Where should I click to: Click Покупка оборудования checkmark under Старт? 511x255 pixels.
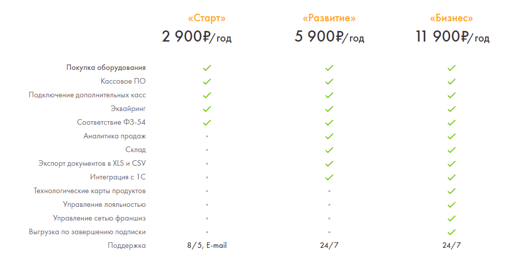[207, 68]
